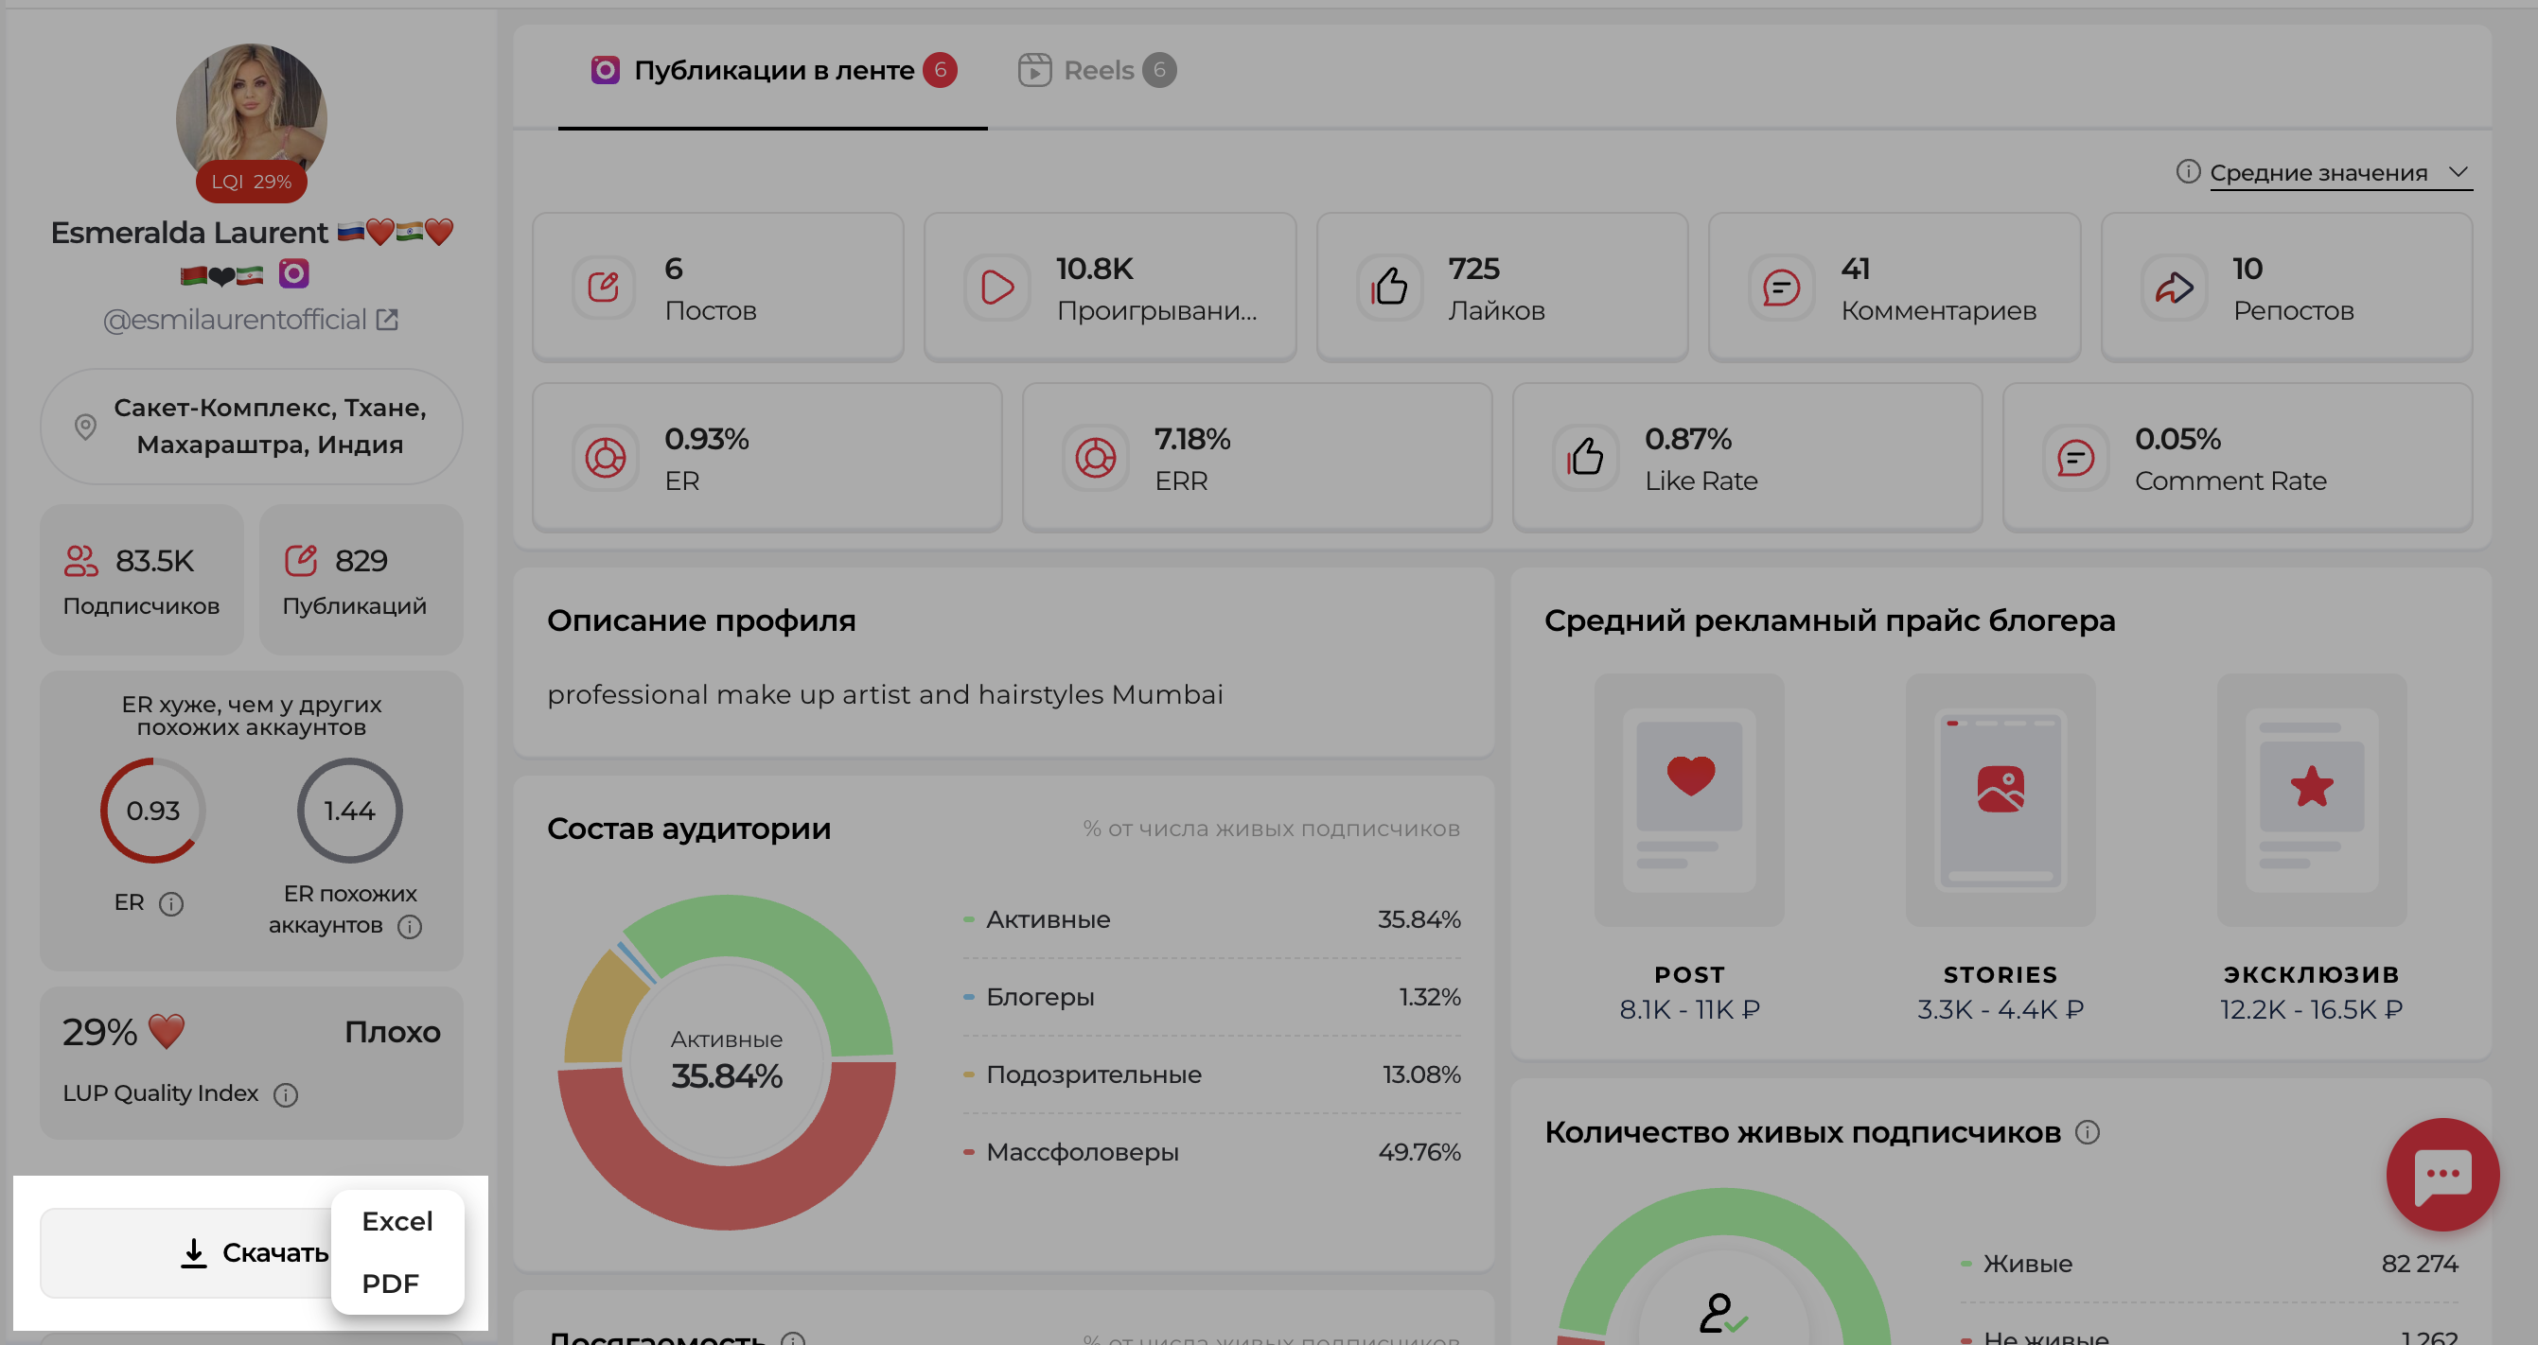Click info icon next to LUP Quality Index

(286, 1094)
